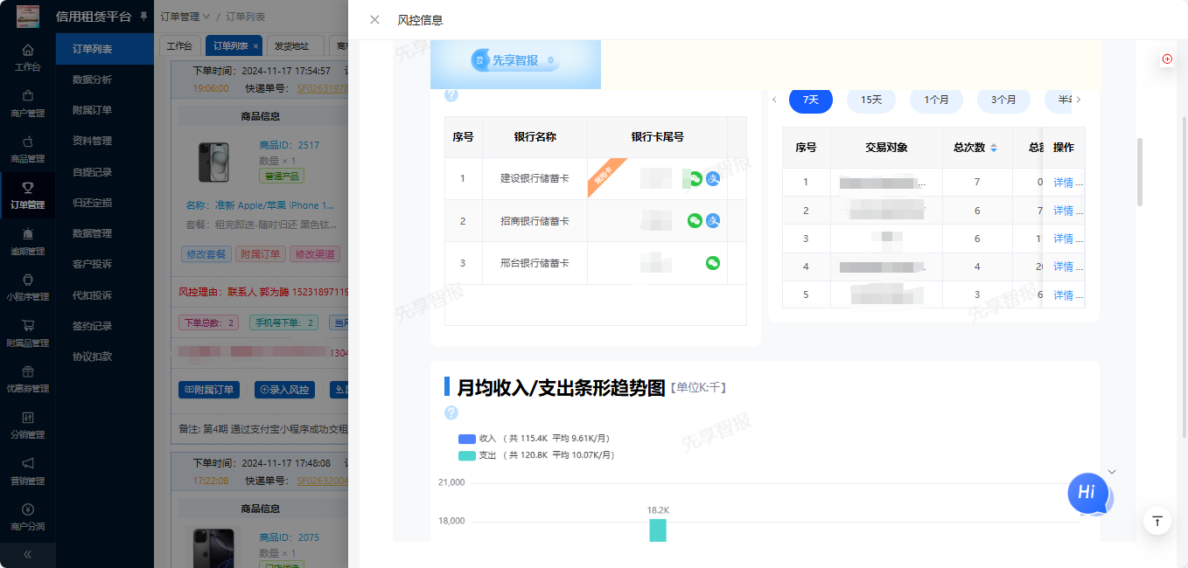Collapse sidebar with double-chevron icon
The image size is (1188, 568).
click(27, 554)
